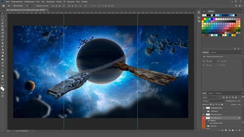Open the Image menu
This screenshot has height=137, width=244.
(29, 2)
